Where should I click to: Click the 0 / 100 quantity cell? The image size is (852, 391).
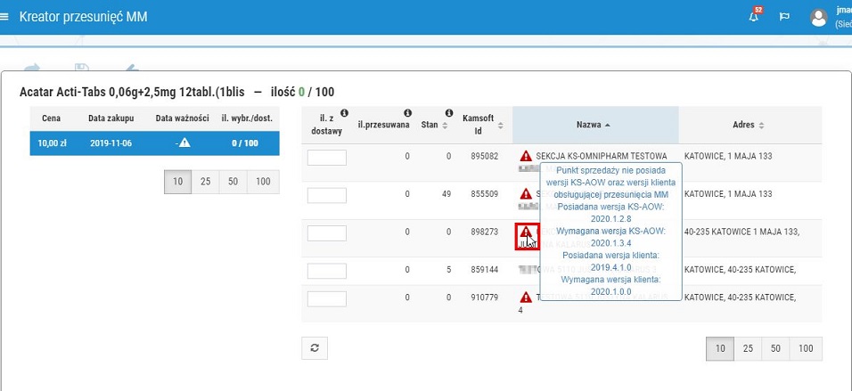(243, 143)
